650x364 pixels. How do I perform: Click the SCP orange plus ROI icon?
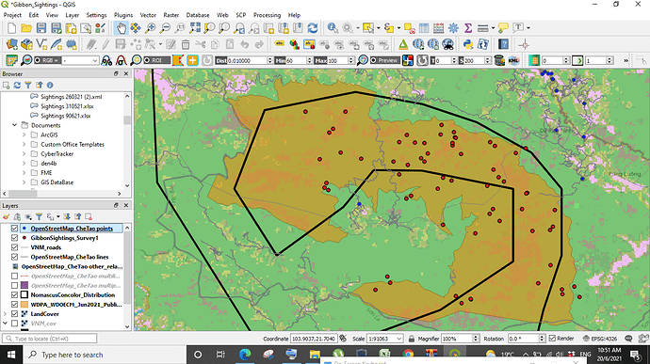193,60
